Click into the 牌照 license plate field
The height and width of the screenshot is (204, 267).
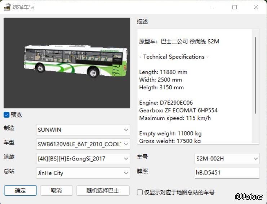point(227,173)
